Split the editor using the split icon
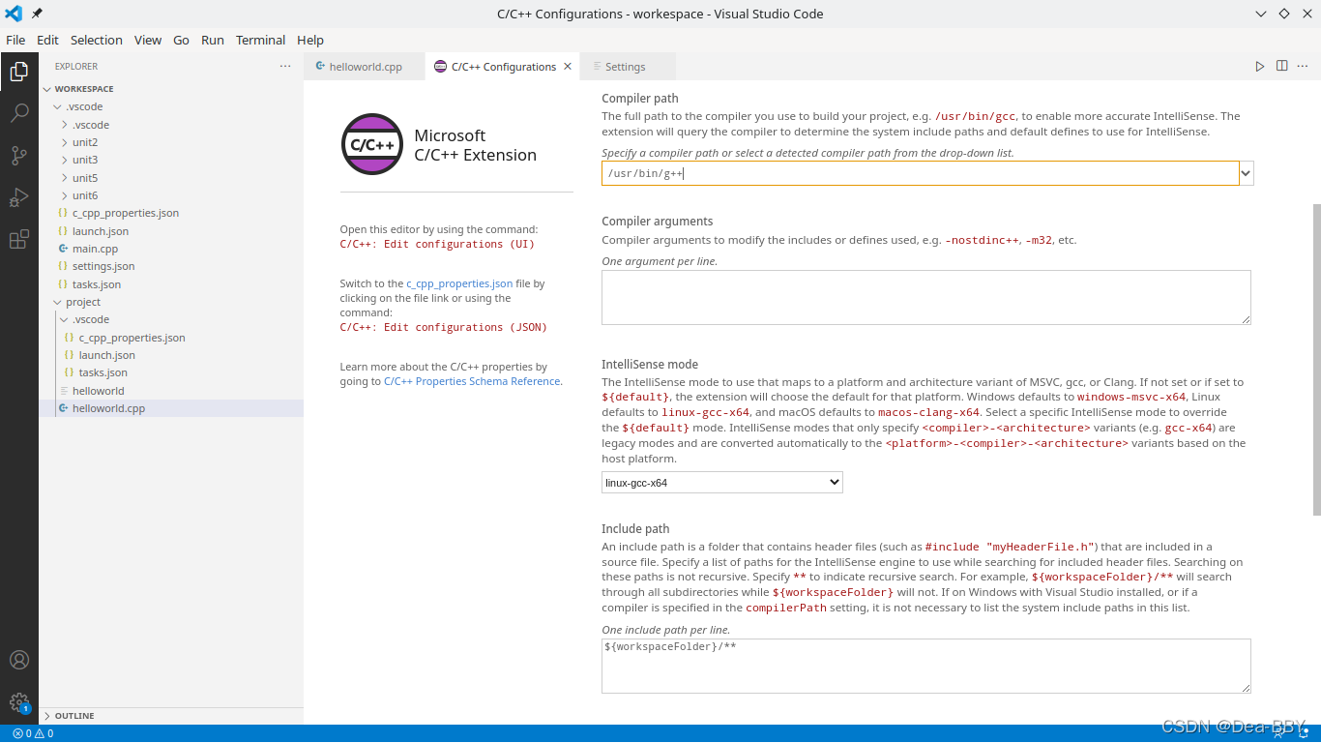Screen dimensions: 1321x743 tap(1281, 66)
